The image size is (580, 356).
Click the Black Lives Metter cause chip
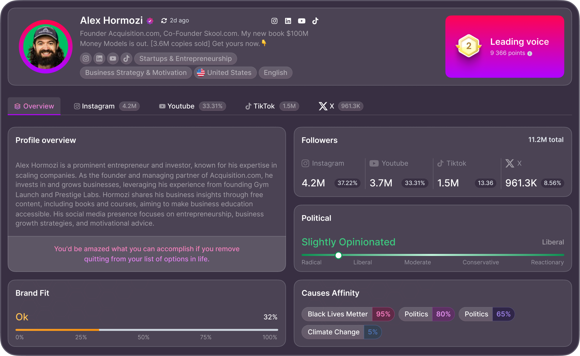(348, 314)
